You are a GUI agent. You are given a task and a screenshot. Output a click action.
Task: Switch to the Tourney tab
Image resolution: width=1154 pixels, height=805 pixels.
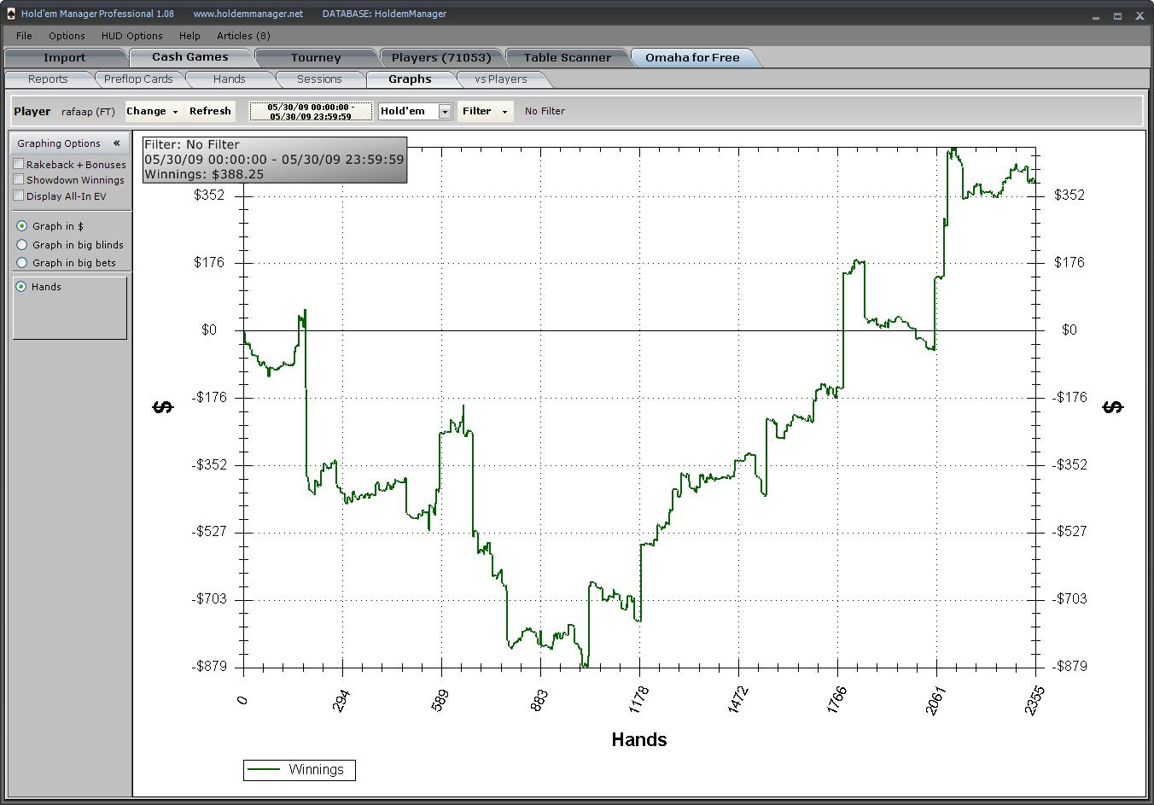tap(316, 58)
